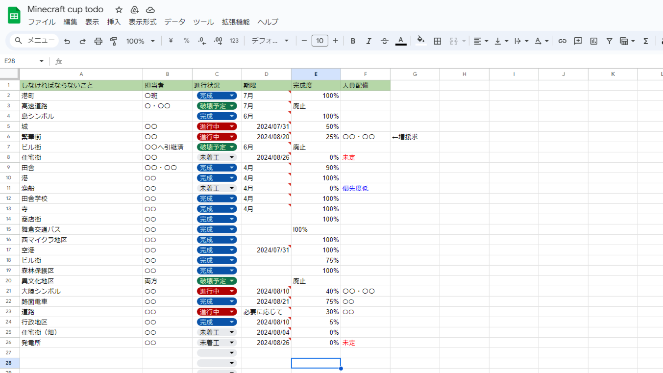Open the 編集 menu
The width and height of the screenshot is (663, 373).
click(x=71, y=22)
